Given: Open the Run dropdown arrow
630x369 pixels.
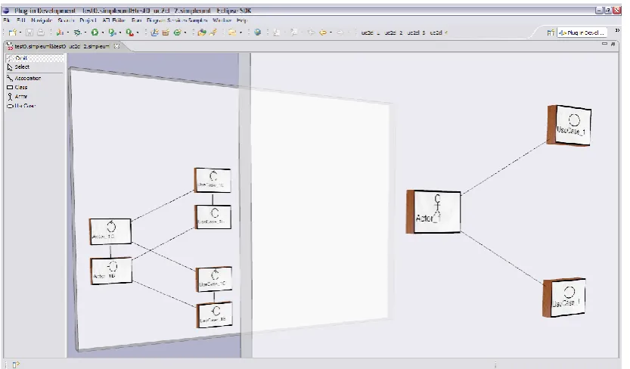Looking at the screenshot, I should tap(102, 33).
